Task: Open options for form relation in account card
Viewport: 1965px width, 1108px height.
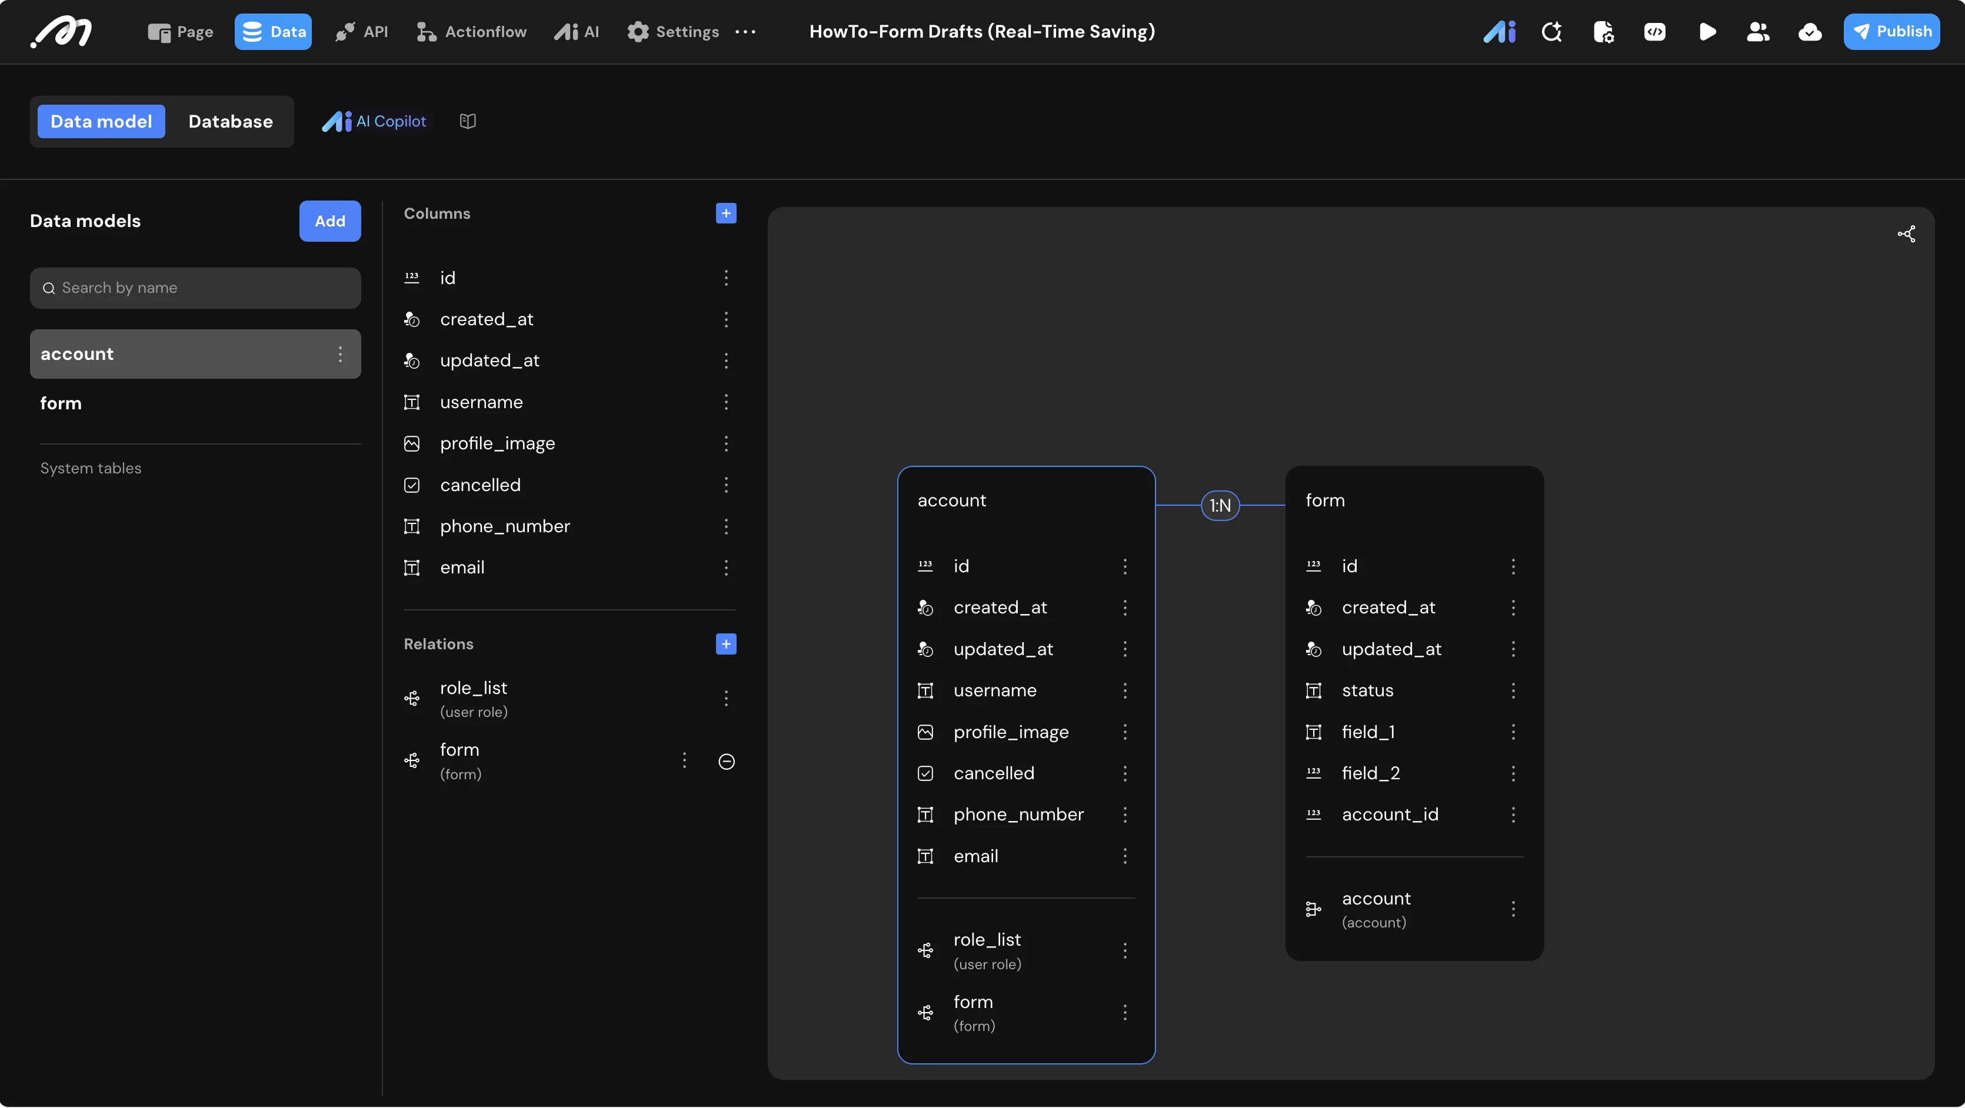Action: pyautogui.click(x=1125, y=1013)
